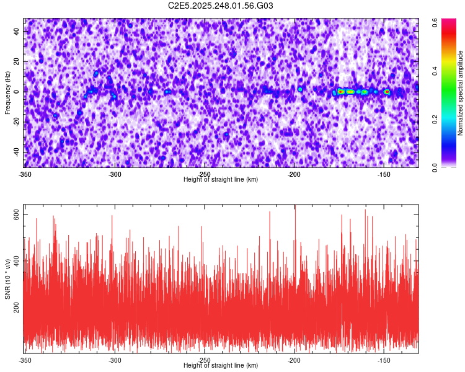Click the spectrogram's Height of straight line label
Image resolution: width=465 pixels, height=372 pixels.
221,179
